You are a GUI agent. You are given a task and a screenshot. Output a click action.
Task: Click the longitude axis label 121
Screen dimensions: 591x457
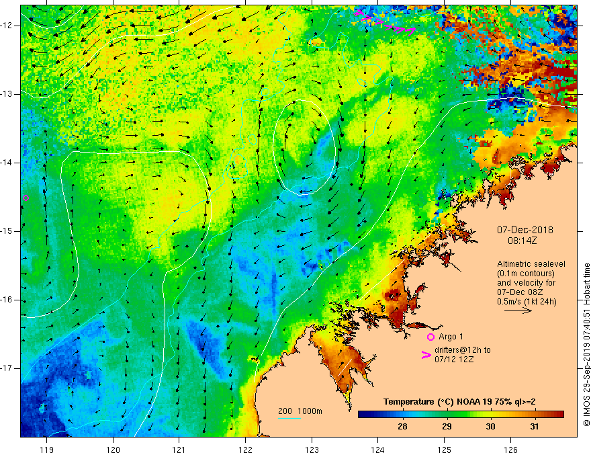(x=179, y=450)
